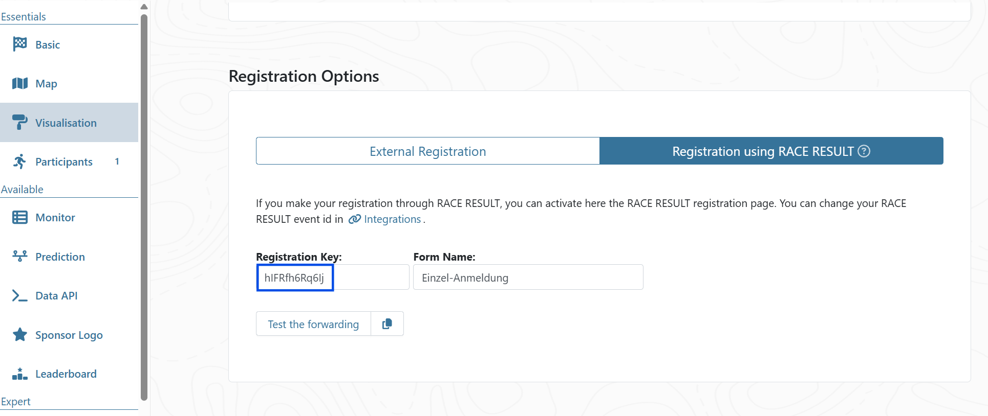Viewport: 988px width, 416px height.
Task: Click the Leaderboard podium icon
Action: (20, 374)
